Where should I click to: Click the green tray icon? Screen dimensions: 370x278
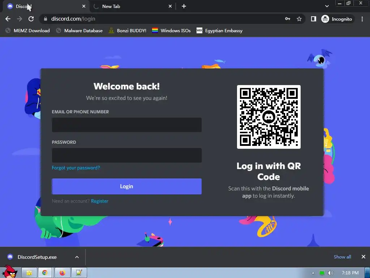coord(322,273)
